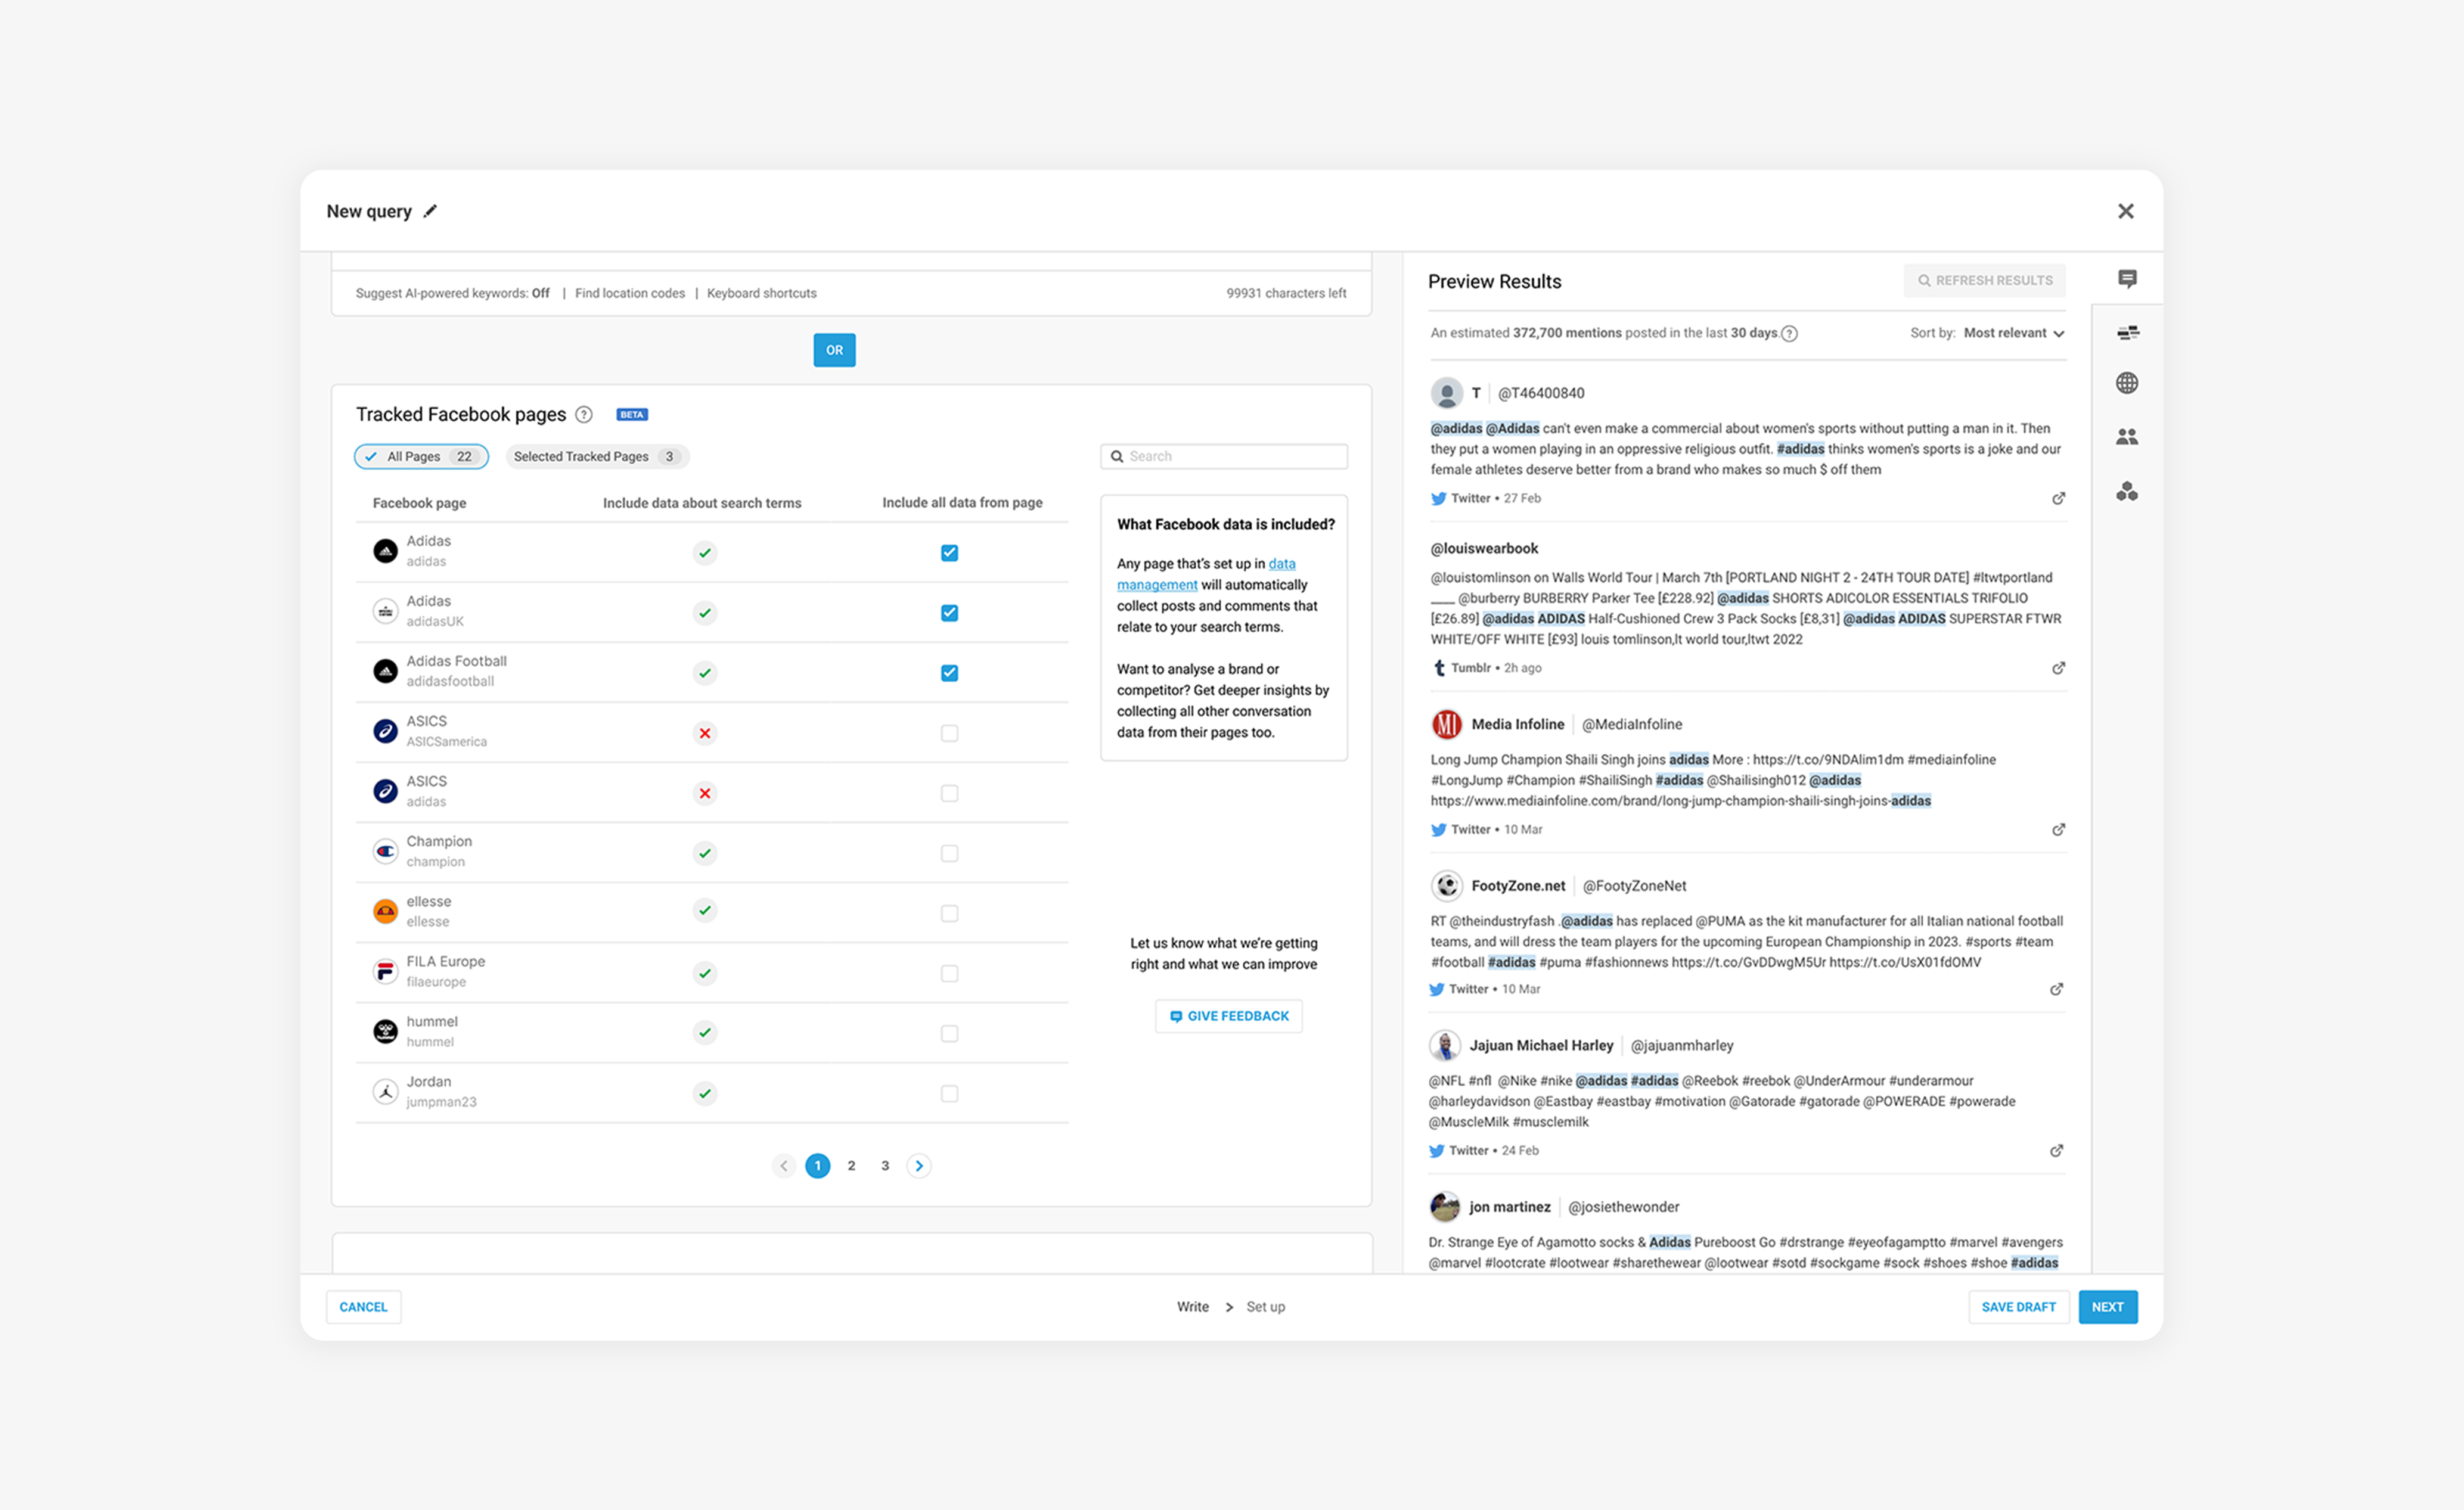Click the FILA Europe page logo
The height and width of the screenshot is (1510, 2464).
click(385, 971)
